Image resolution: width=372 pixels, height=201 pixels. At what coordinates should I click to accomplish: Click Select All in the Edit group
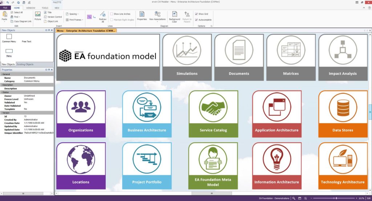pos(17,12)
